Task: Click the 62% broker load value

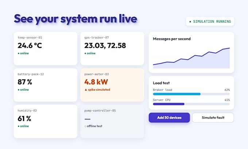Action: coord(227,90)
